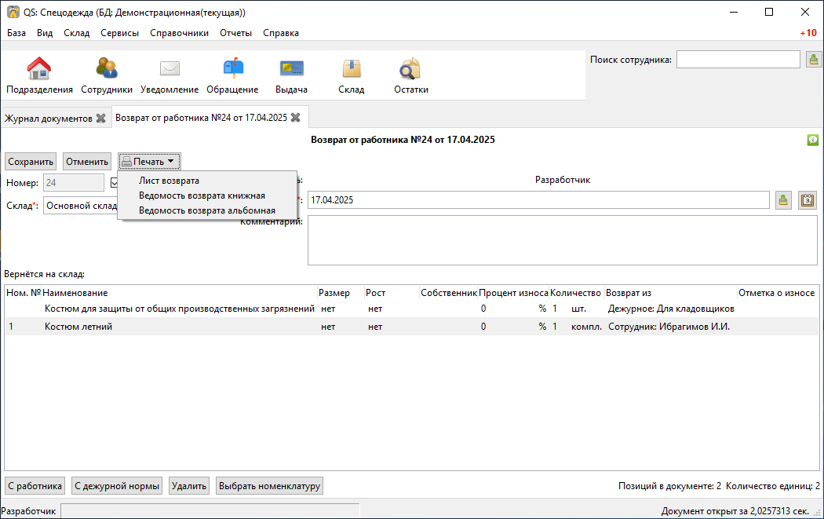Click the шт. unit cell in first row
This screenshot has width=824, height=519.
578,309
